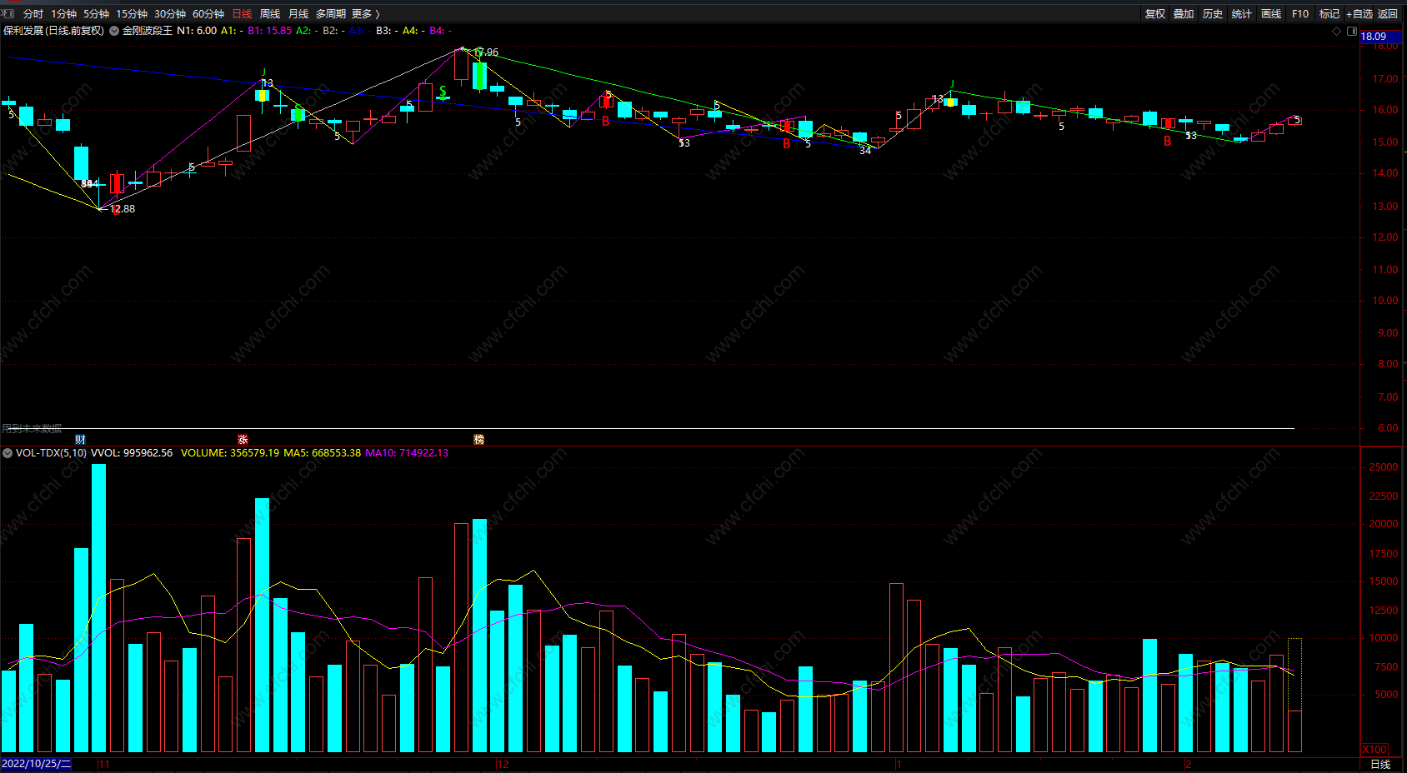Screen dimensions: 1407x773
Task: Click the 保利发展(日线.前复权) title
Action: [53, 31]
